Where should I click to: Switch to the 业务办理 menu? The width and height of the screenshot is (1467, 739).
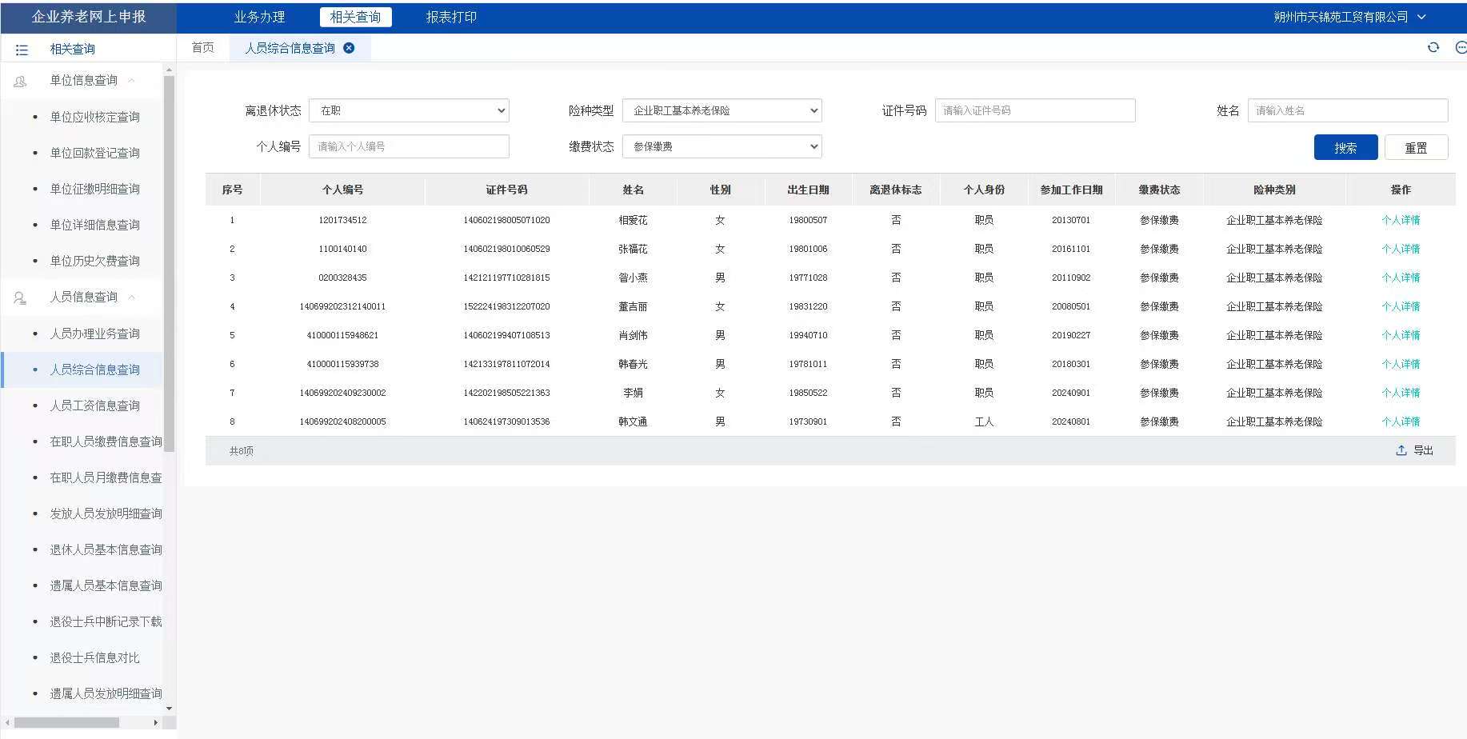(259, 17)
